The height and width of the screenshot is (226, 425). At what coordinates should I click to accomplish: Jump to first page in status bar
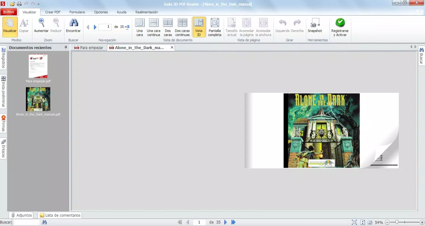click(x=180, y=222)
